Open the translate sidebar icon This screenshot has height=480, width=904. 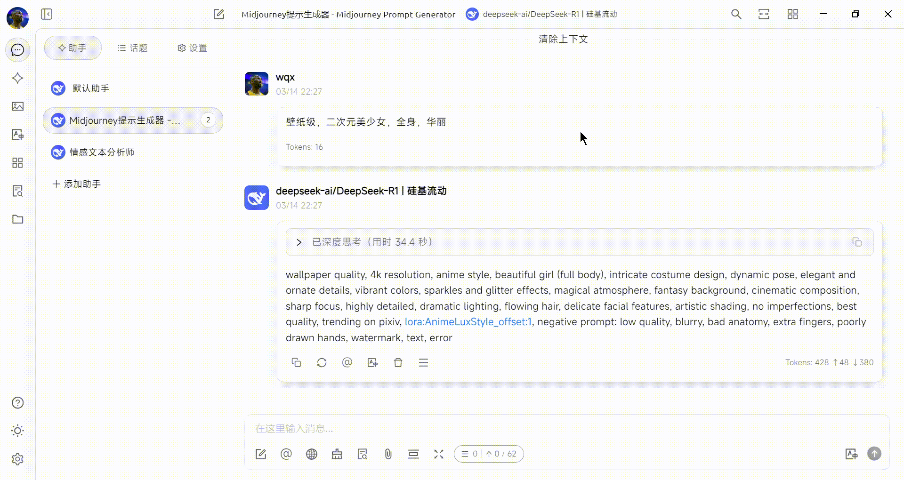pos(17,135)
